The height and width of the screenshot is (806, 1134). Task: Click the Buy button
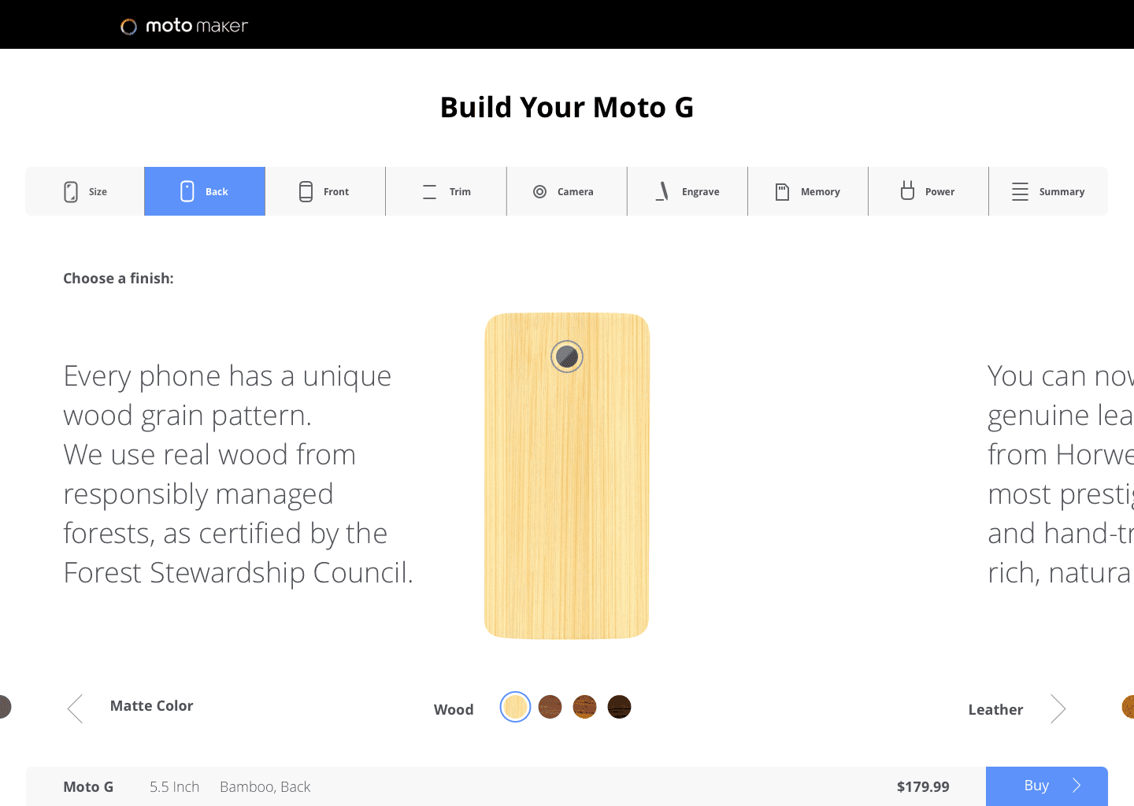click(x=1047, y=786)
